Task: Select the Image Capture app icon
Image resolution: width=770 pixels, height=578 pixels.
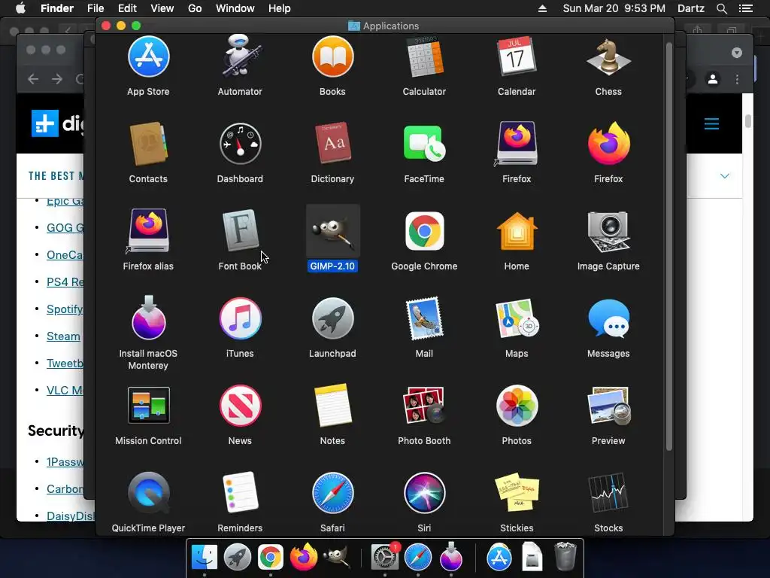Action: point(608,231)
